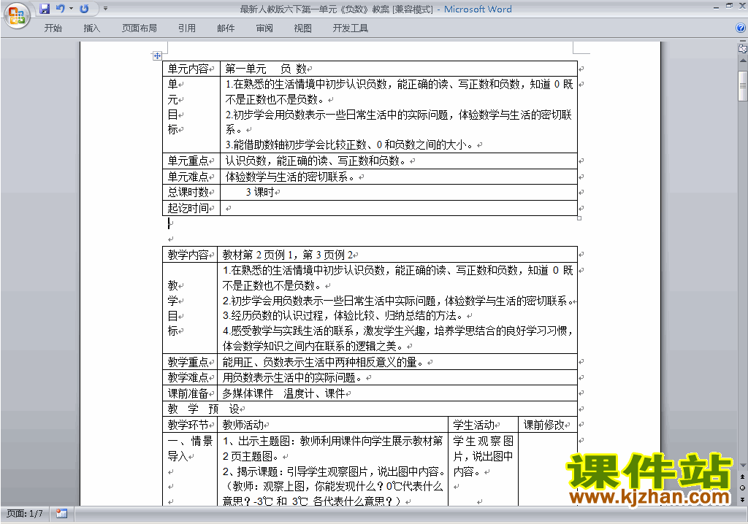
Task: Open the 开始 ribbon tab
Action: (x=53, y=28)
